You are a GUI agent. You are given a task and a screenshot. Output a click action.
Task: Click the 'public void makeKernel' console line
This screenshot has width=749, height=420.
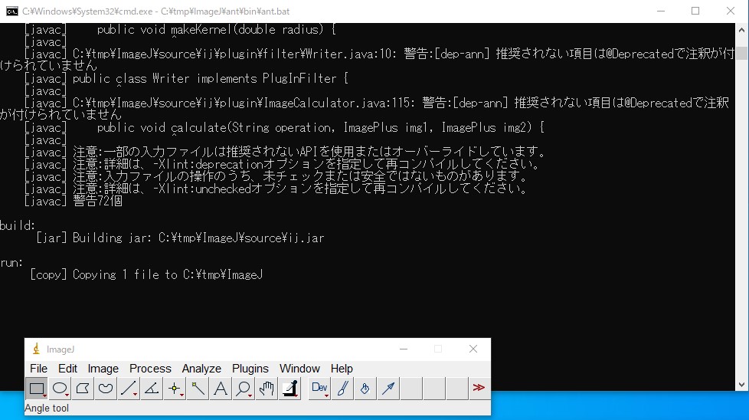click(180, 30)
